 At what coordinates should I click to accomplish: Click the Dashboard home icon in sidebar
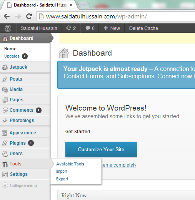pyautogui.click(x=5, y=38)
